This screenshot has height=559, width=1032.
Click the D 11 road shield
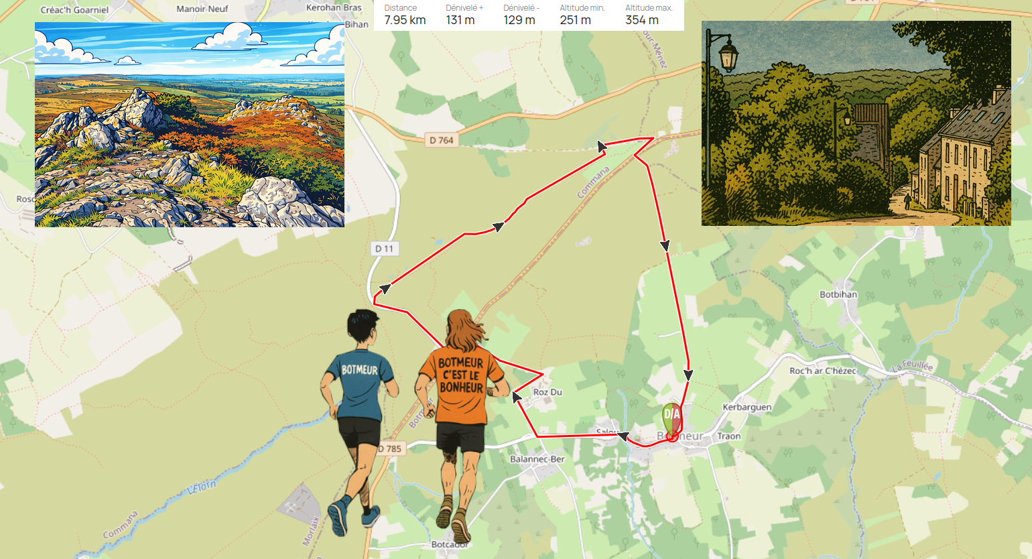point(384,249)
